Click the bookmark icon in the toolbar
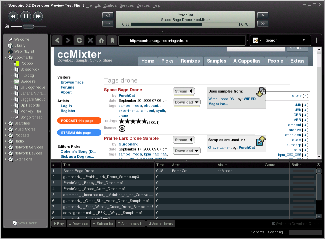The height and width of the screenshot is (239, 325). [112, 40]
